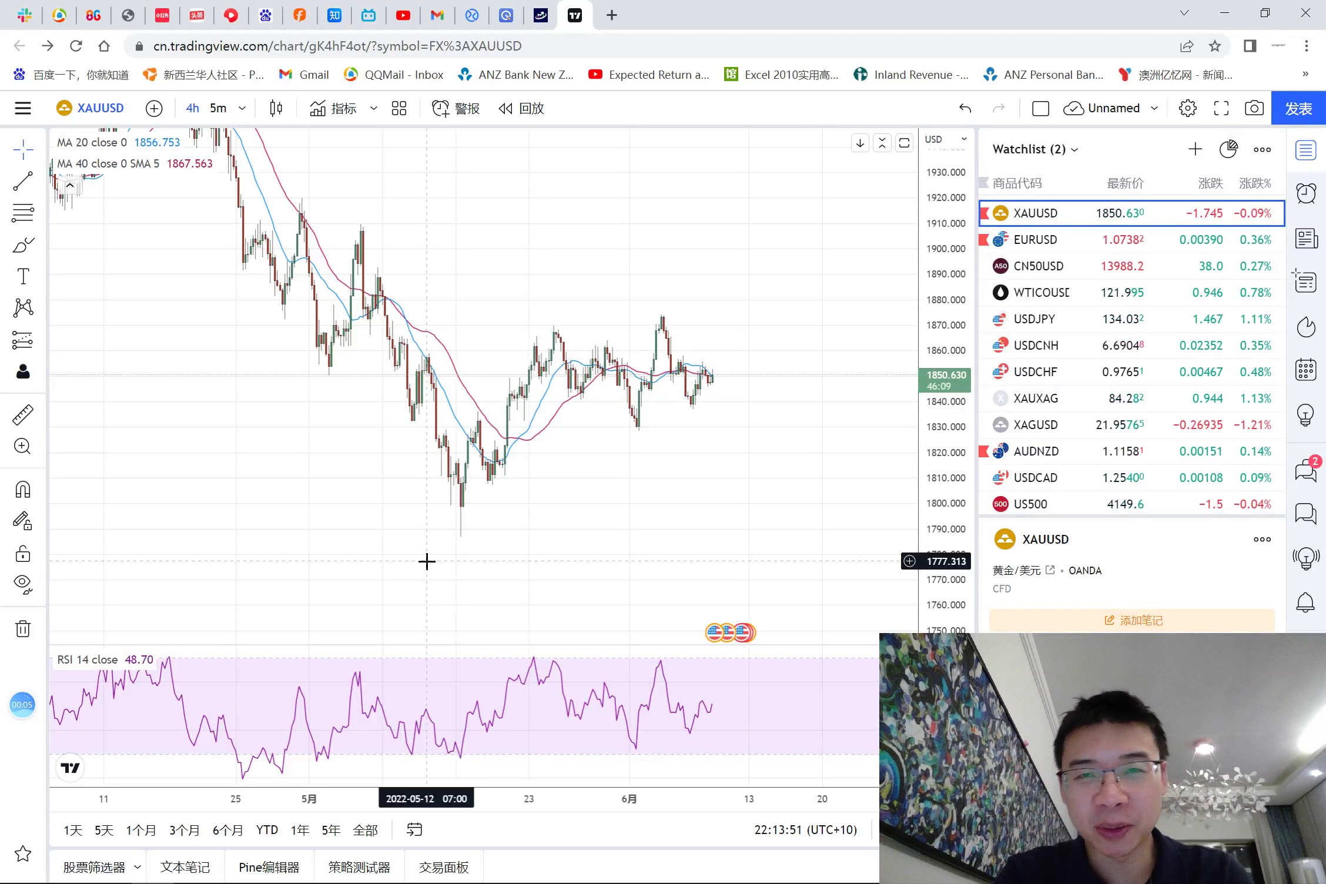This screenshot has height=884, width=1326.
Task: Open the Pine编辑器 tab
Action: [269, 867]
